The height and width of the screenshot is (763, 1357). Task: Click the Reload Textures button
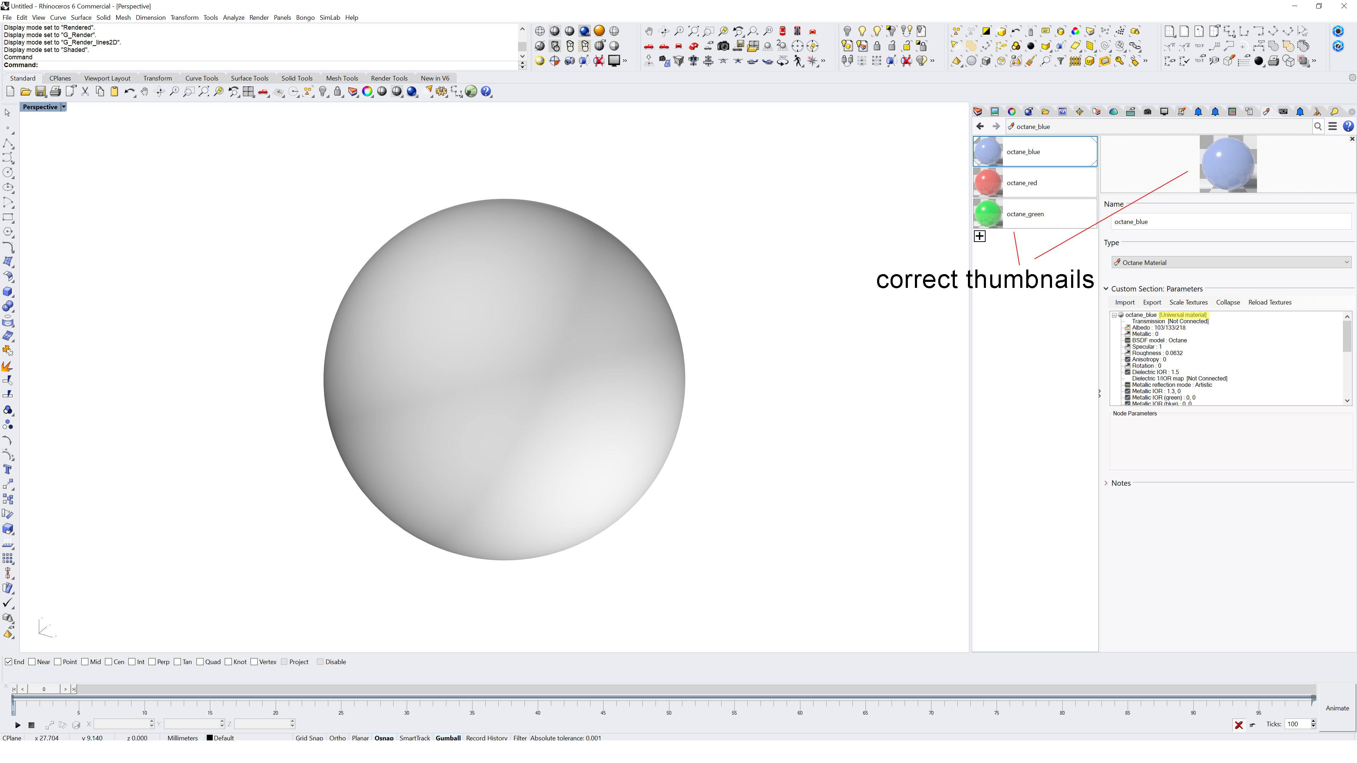[1270, 302]
